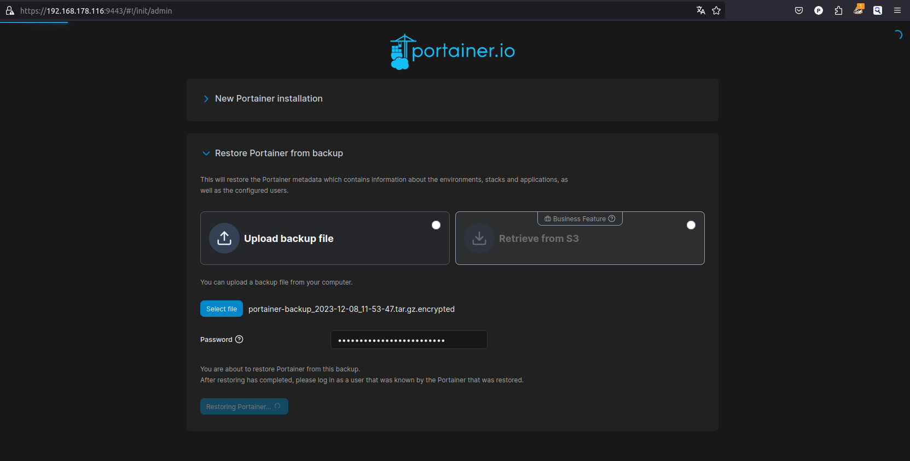This screenshot has width=910, height=461.
Task: Bookmark this page with the star icon
Action: (x=716, y=10)
